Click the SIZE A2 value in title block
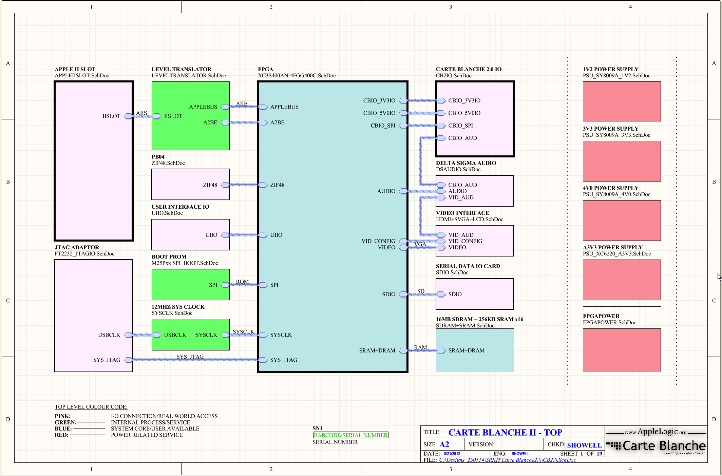This screenshot has height=476, width=722. point(444,445)
